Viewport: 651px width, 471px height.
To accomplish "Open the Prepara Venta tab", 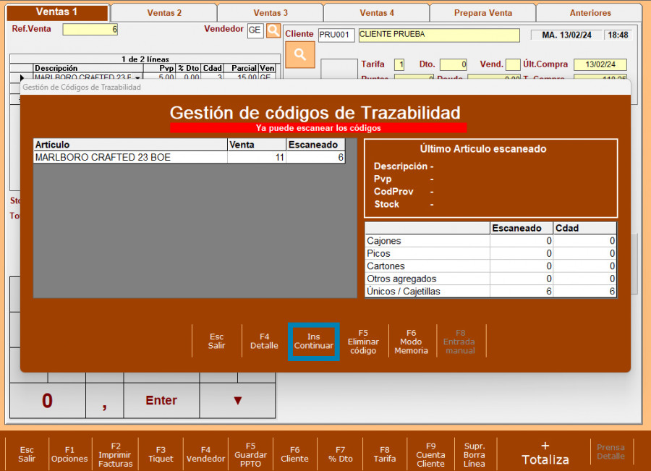I will (482, 13).
